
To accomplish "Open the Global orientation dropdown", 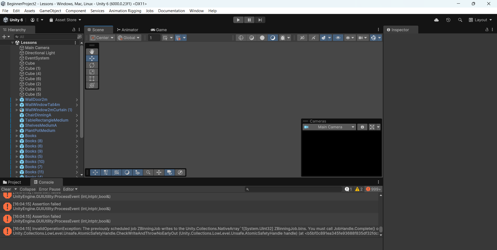I will [129, 38].
